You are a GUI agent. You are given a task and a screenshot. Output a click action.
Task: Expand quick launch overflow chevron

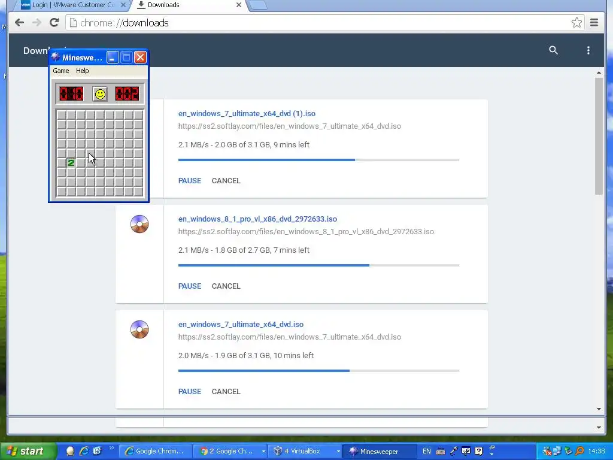point(111,448)
